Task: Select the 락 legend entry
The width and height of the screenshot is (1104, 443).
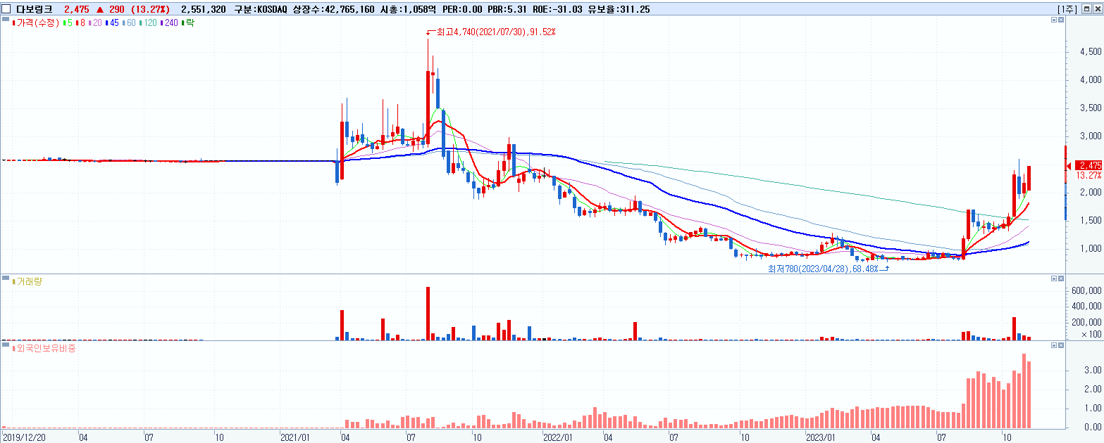Action: (188, 23)
